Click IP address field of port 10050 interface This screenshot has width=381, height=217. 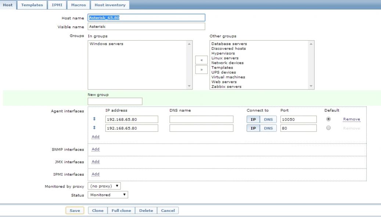tap(132, 119)
